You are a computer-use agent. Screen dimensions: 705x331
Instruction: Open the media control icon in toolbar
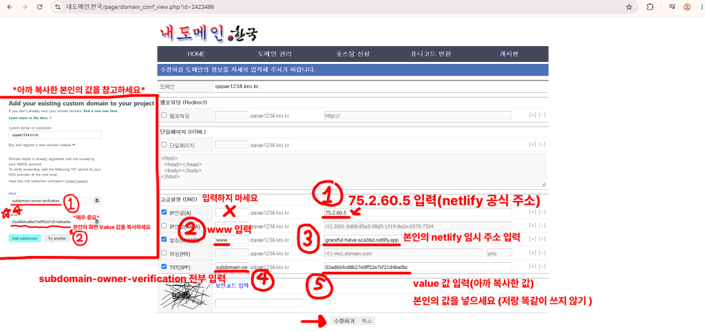click(x=672, y=7)
